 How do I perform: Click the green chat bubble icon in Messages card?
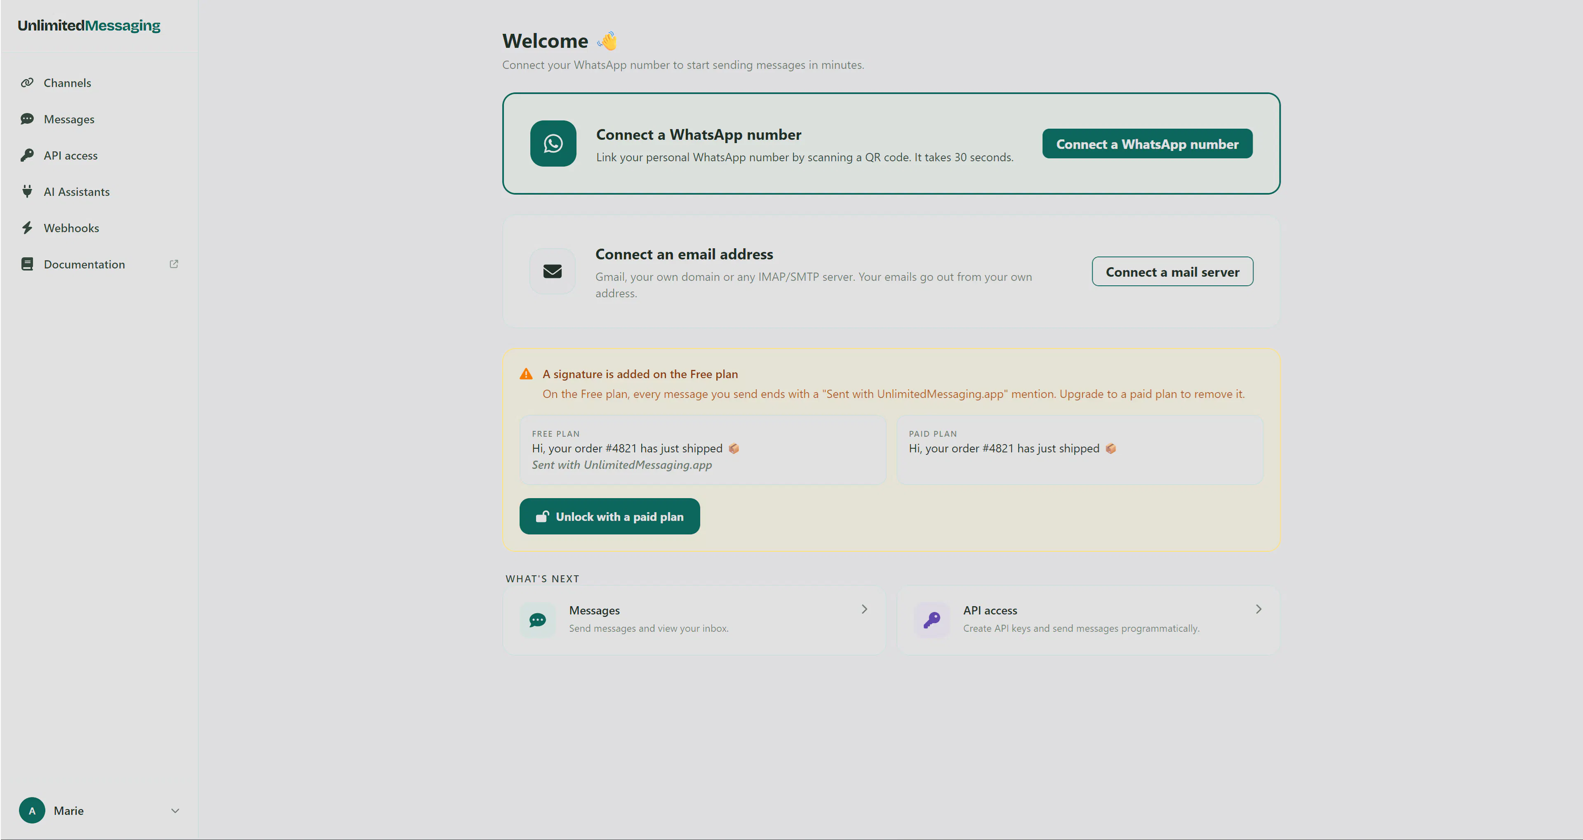click(x=538, y=620)
